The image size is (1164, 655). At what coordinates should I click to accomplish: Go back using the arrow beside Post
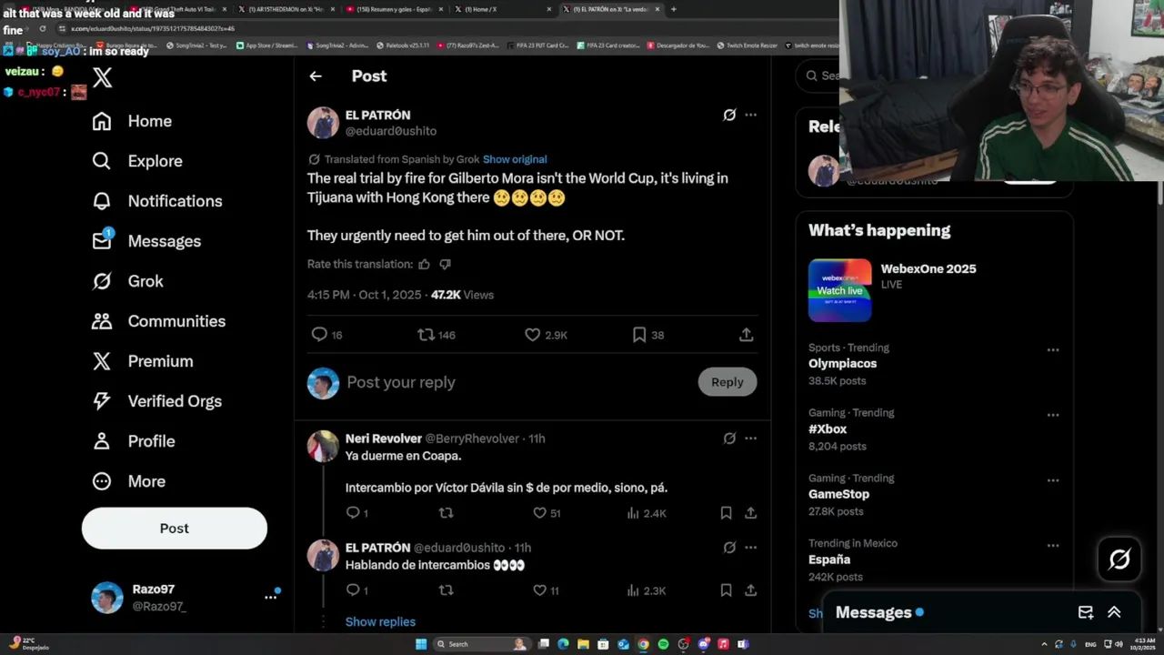coord(316,76)
